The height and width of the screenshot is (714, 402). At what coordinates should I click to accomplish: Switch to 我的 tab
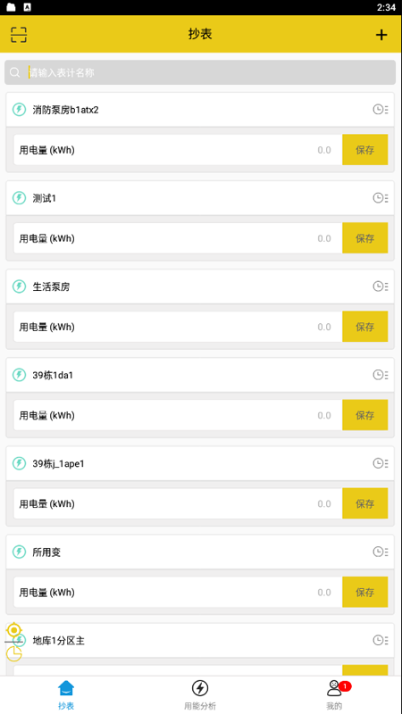[x=334, y=694]
